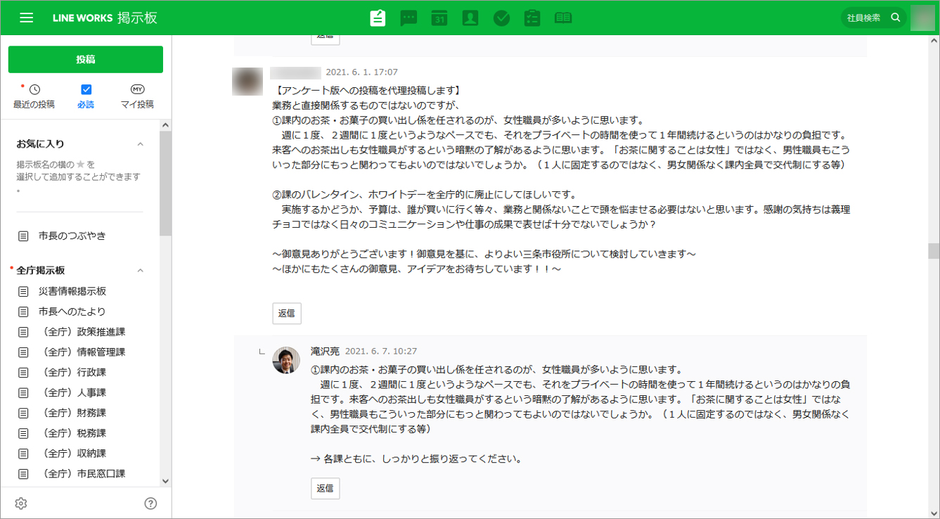
Task: Open the tasks checkmark circle icon
Action: point(501,18)
